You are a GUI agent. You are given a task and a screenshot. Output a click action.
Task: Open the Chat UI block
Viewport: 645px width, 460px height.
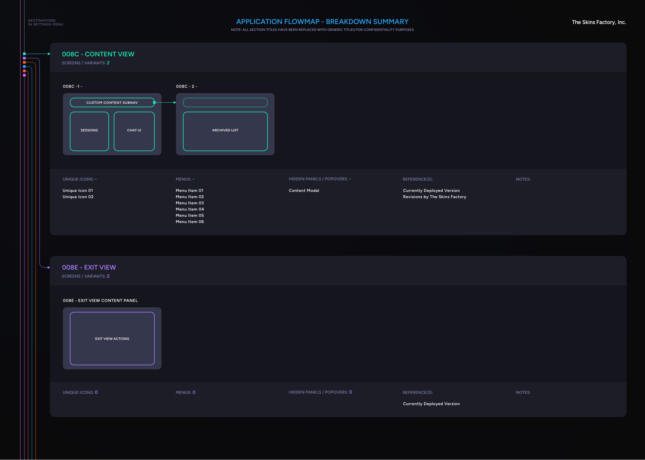click(134, 131)
